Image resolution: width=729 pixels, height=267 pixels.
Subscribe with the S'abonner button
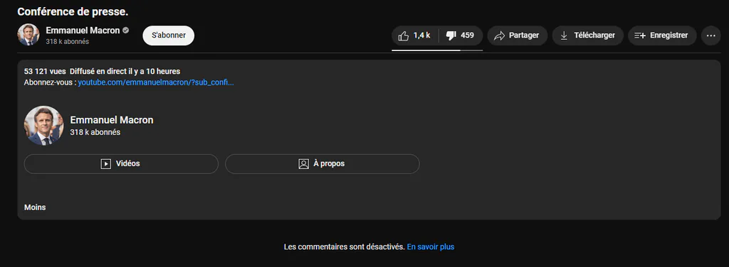point(168,36)
